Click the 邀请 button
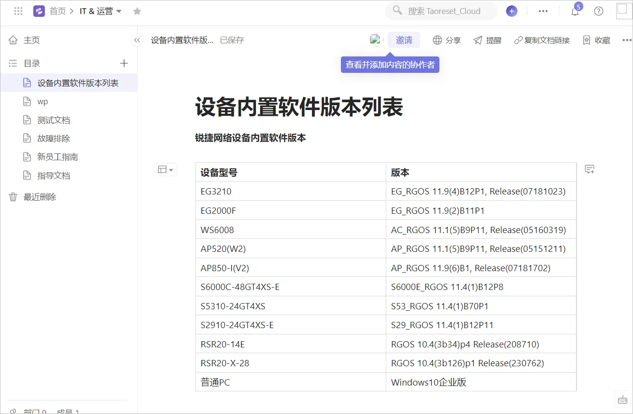The width and height of the screenshot is (633, 414). [x=404, y=40]
